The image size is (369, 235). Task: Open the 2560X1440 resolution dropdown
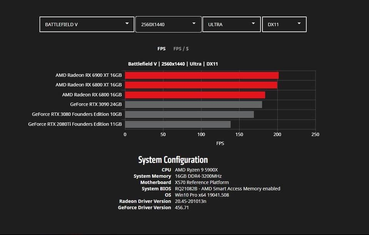(168, 24)
